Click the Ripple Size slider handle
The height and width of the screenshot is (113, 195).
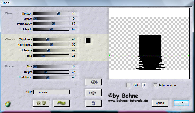tap(34, 66)
